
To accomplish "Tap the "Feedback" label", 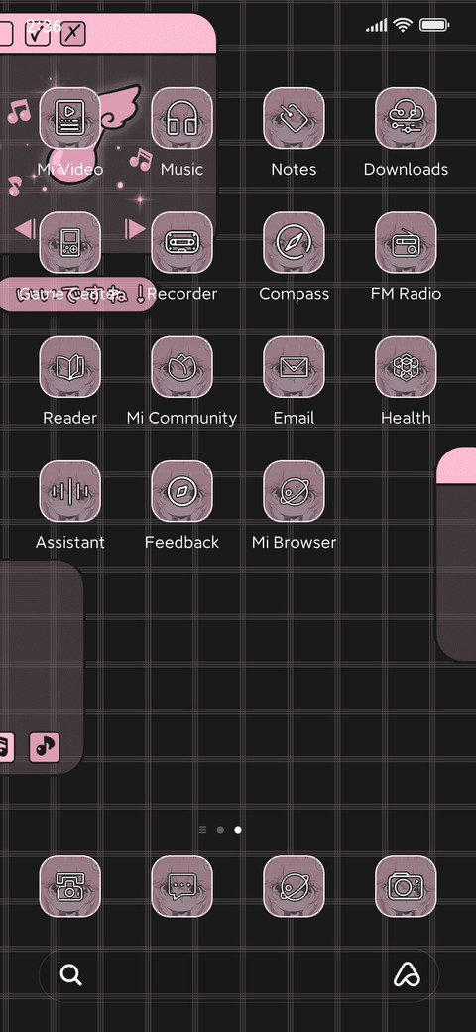I will 182,543.
